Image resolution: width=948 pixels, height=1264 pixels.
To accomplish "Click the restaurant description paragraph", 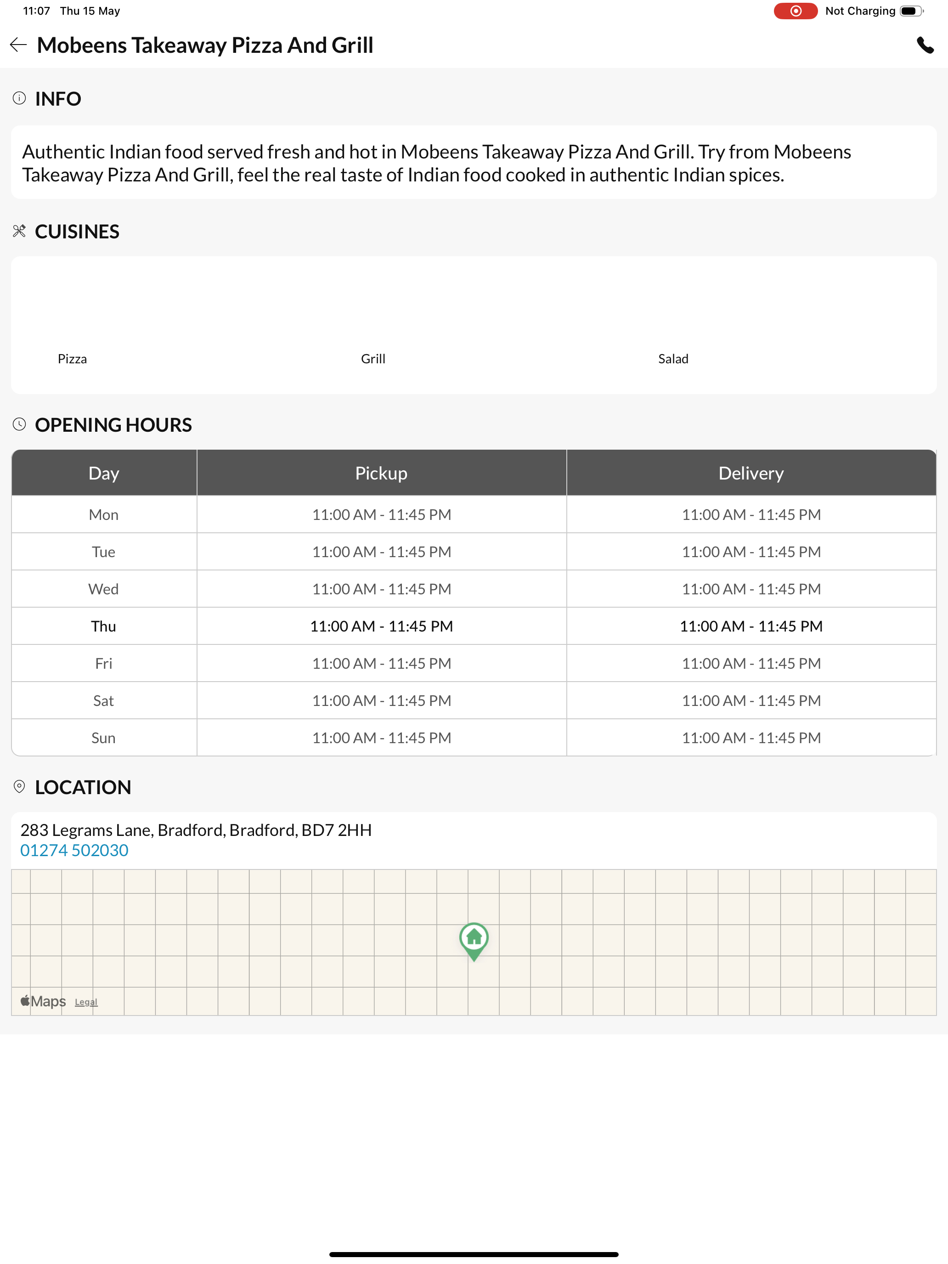I will click(x=437, y=163).
